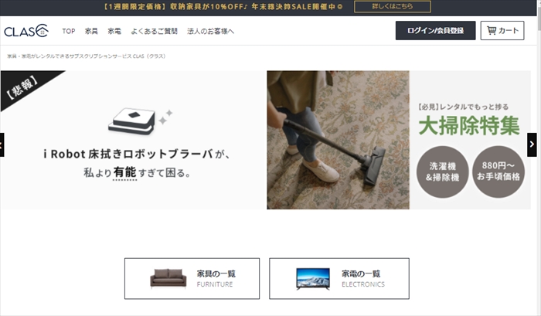Open 家具の一覧 FURNITURE card

(192, 278)
